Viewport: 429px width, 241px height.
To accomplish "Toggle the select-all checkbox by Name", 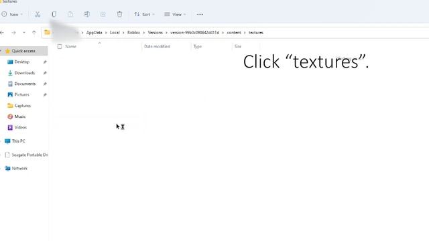I will pyautogui.click(x=60, y=46).
